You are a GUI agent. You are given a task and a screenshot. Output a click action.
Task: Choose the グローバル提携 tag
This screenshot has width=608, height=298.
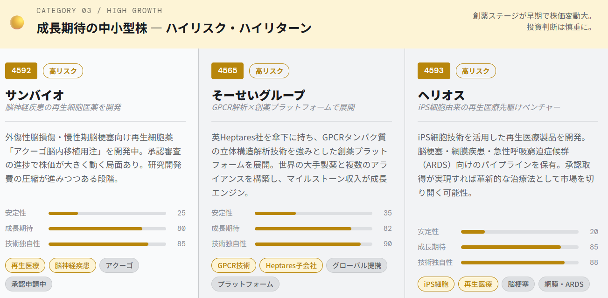(x=356, y=266)
